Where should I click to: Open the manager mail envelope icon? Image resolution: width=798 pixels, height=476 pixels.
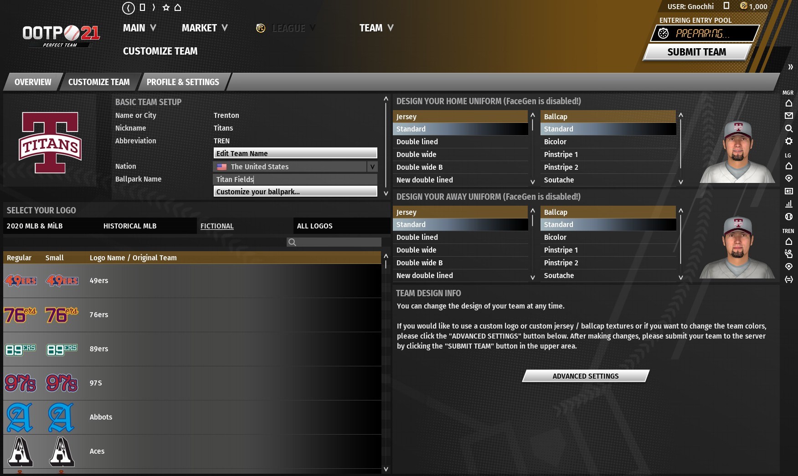[789, 116]
